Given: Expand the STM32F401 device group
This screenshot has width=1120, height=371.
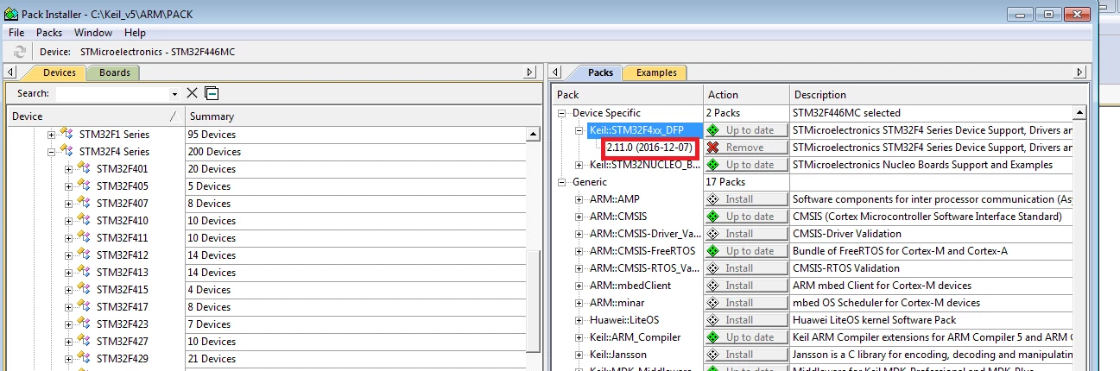Looking at the screenshot, I should tap(68, 169).
